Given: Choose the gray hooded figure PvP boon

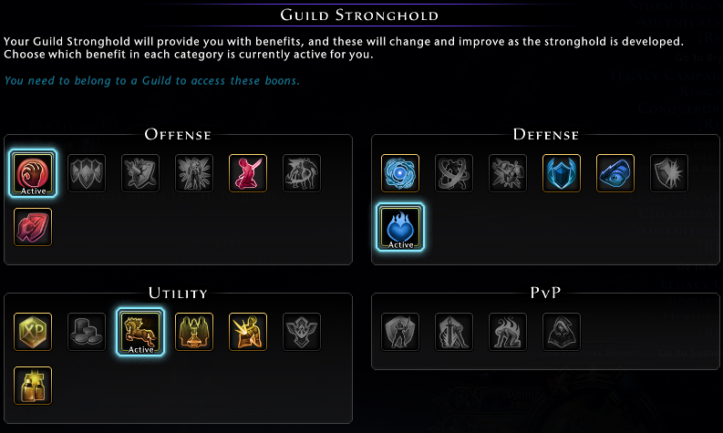Looking at the screenshot, I should tap(561, 332).
